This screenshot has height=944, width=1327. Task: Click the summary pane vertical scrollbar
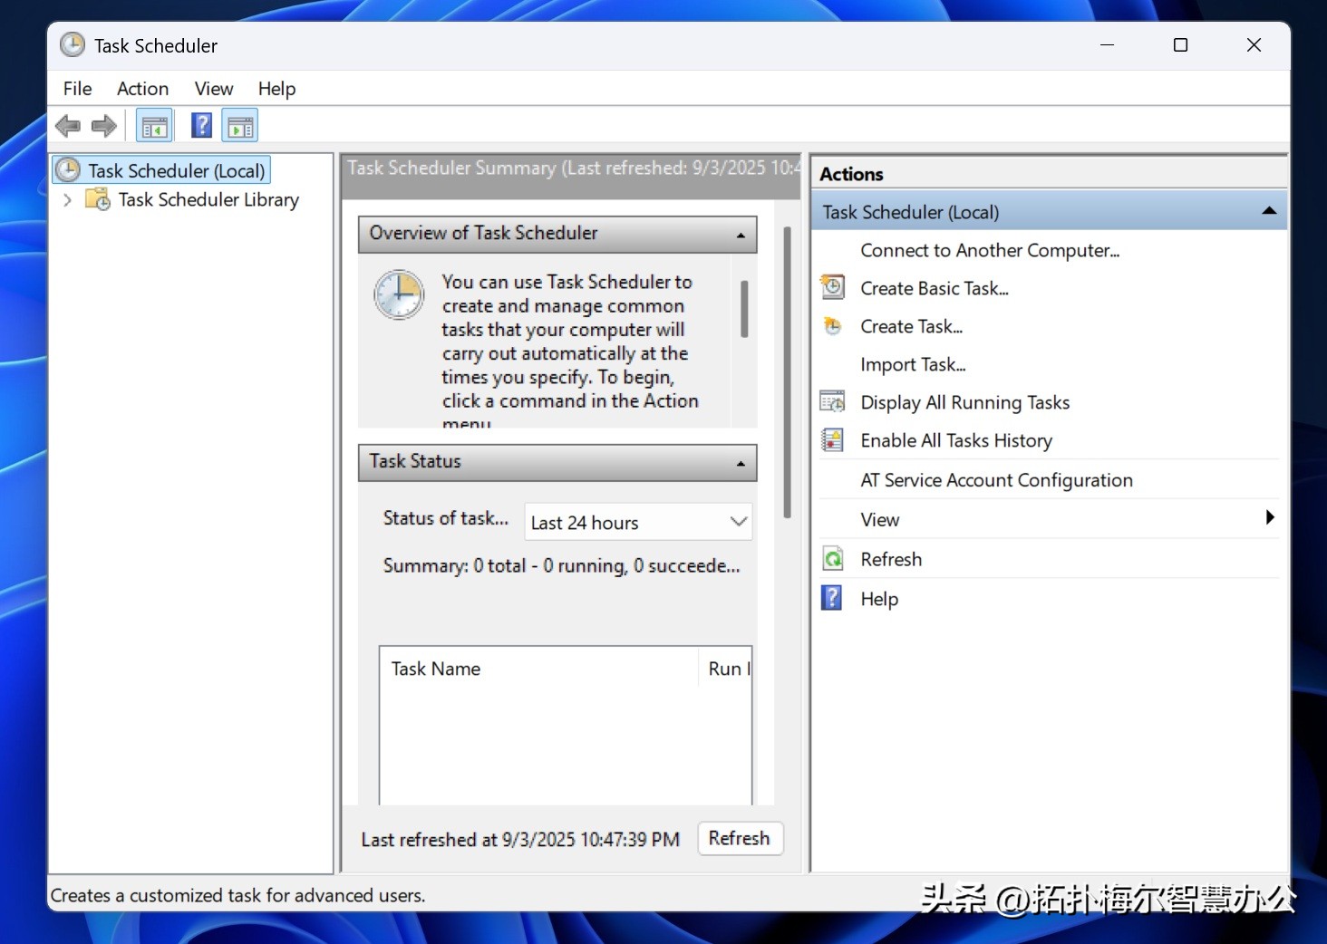[787, 371]
